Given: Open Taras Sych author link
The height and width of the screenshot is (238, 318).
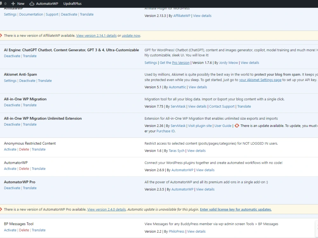Looking at the screenshot, I should (176, 150).
